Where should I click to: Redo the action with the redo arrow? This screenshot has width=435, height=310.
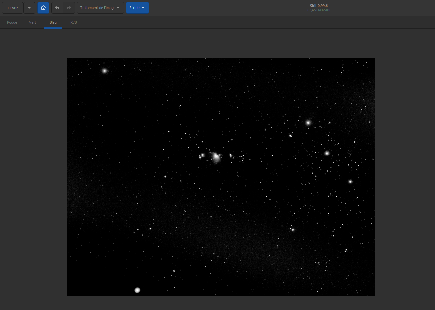pyautogui.click(x=69, y=8)
